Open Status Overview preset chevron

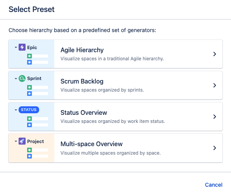[215, 117]
